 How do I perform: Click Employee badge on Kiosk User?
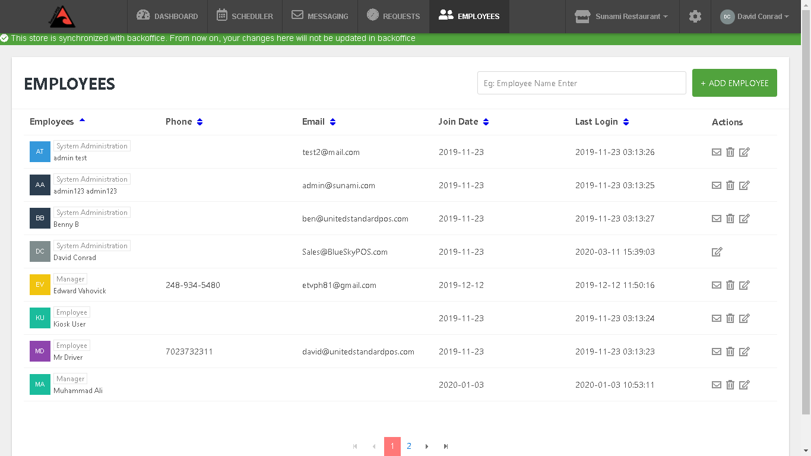[x=72, y=312]
